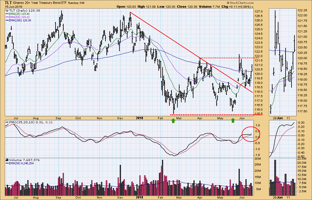Click iShares 20+ Year Treasury Bond ETF name

pyautogui.click(x=40, y=3)
